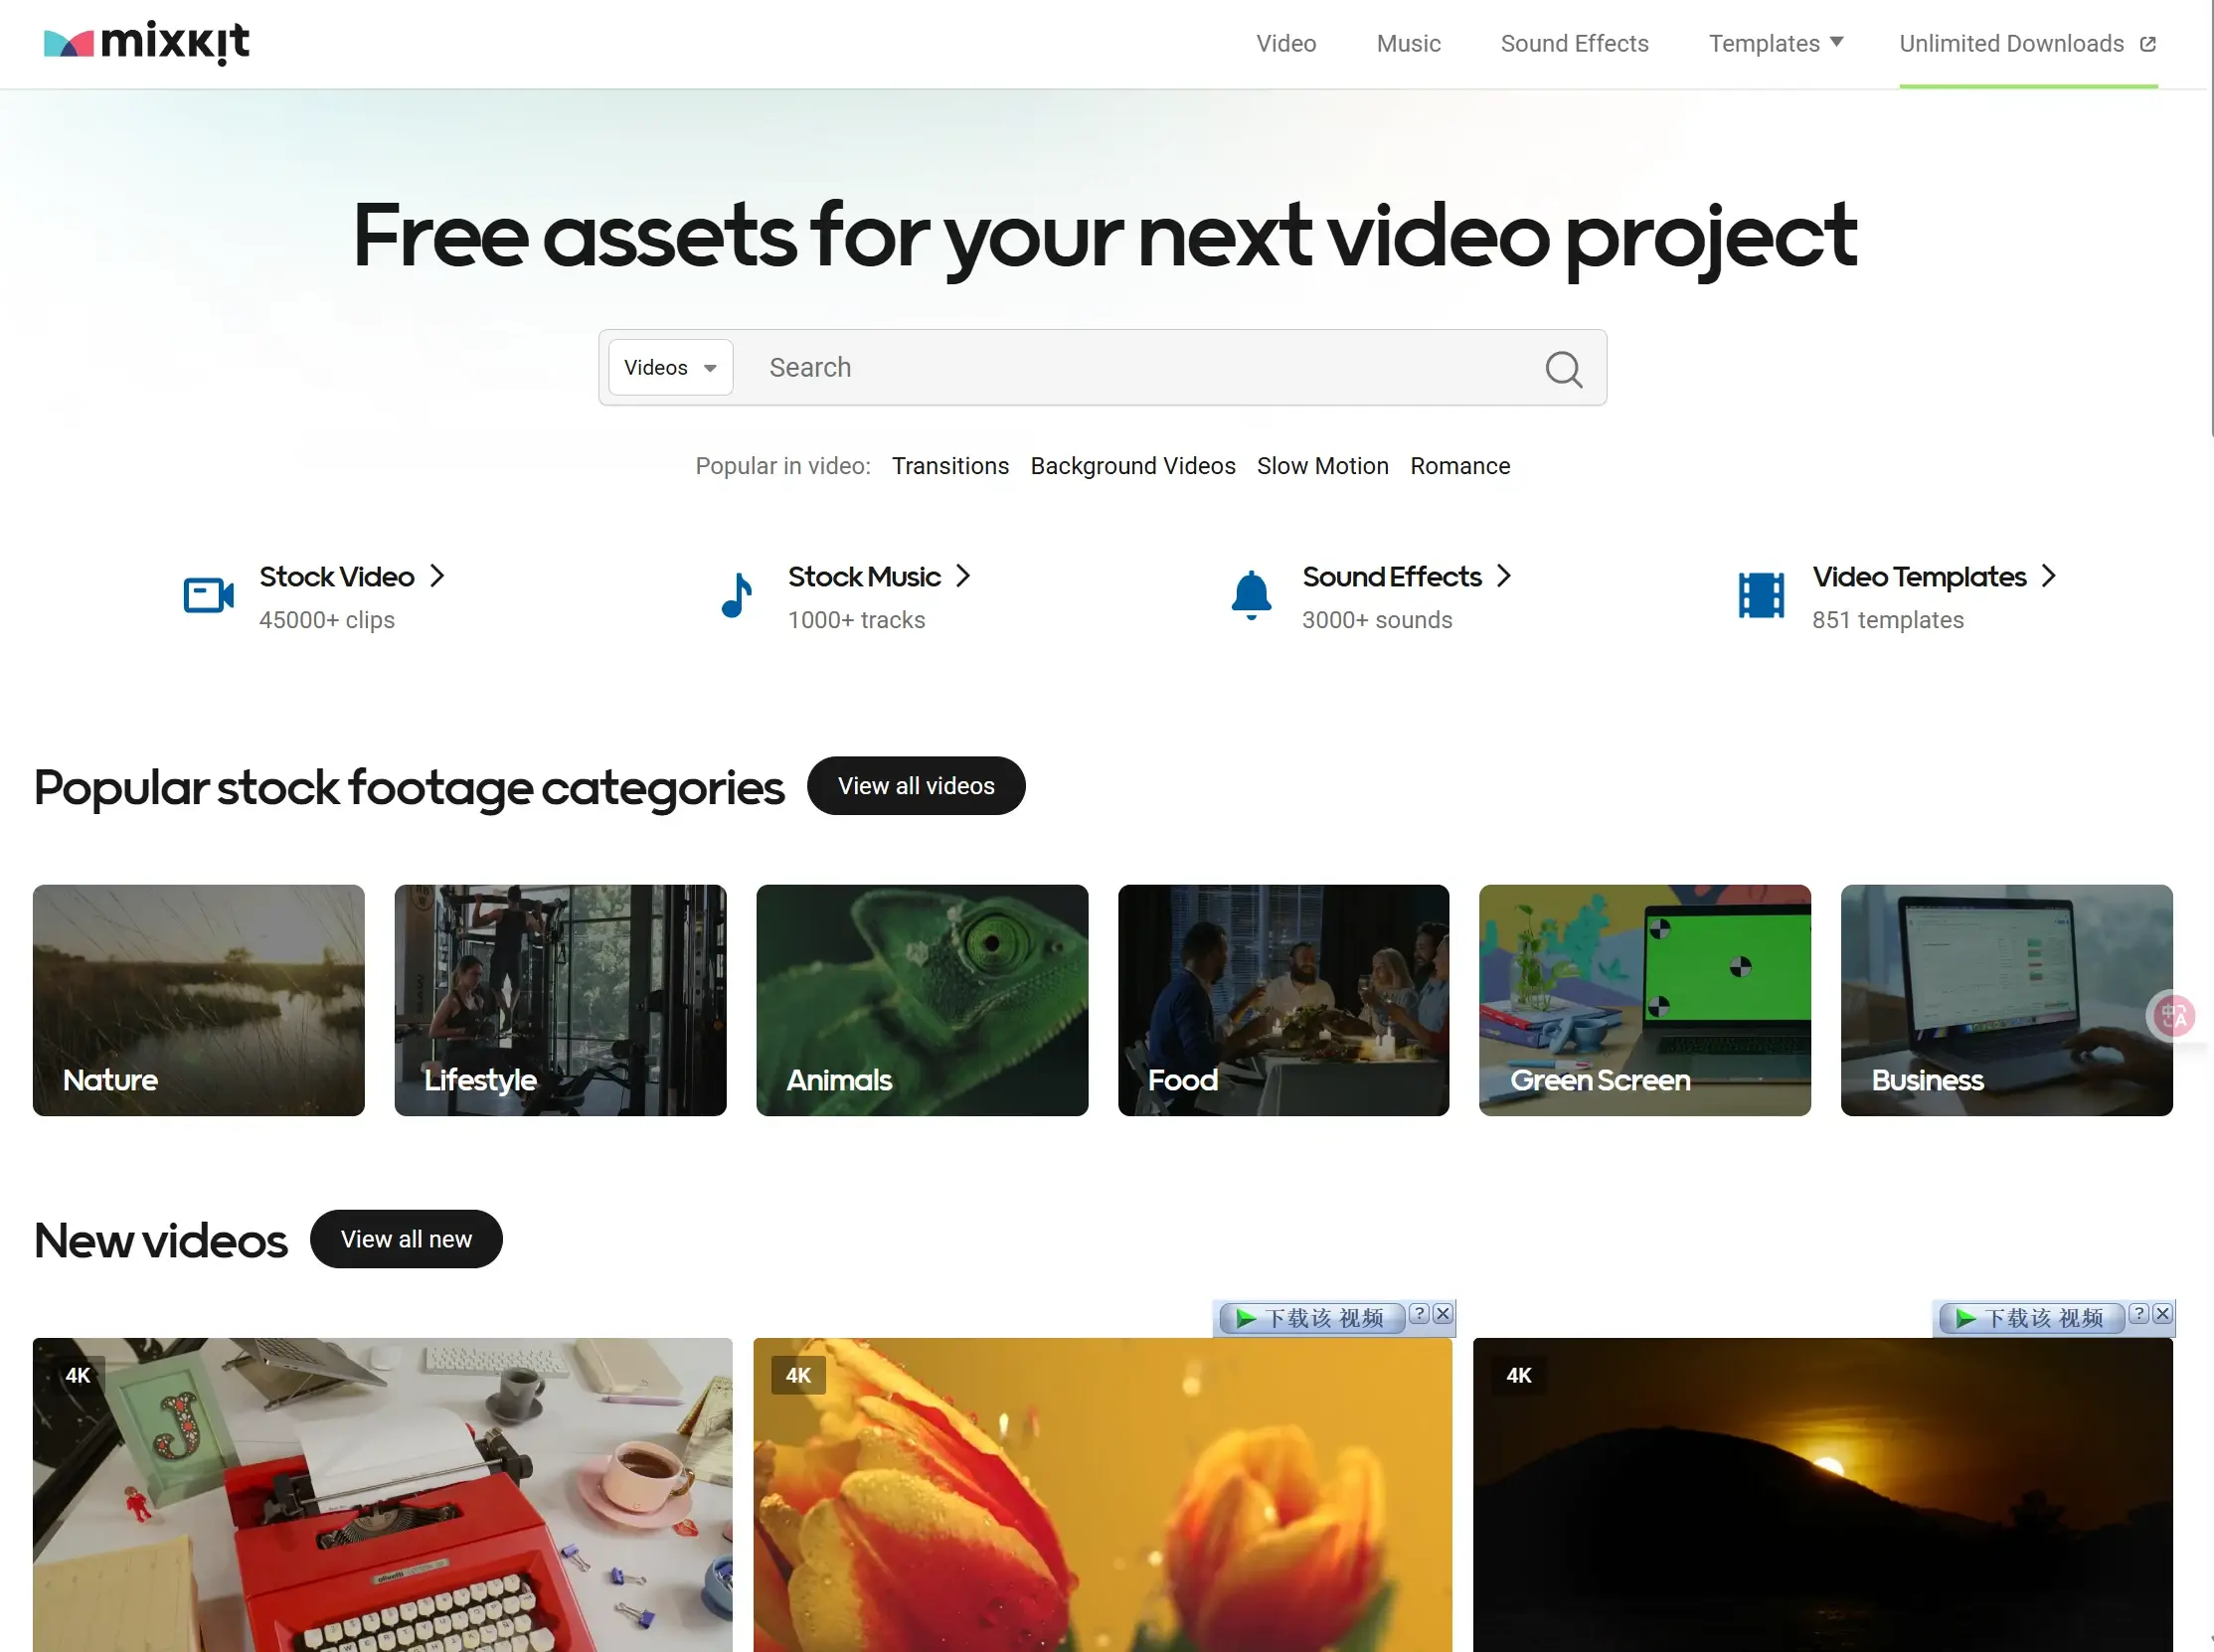Open the Nature category thumbnail
The height and width of the screenshot is (1652, 2214).
coord(199,1000)
